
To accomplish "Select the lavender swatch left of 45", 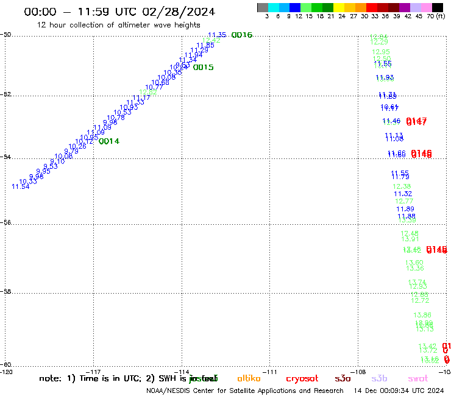I will (x=415, y=7).
